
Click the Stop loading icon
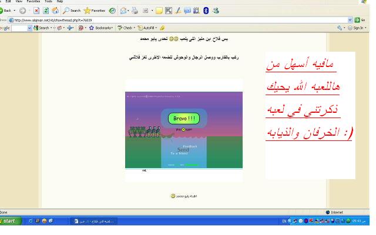pos(36,11)
